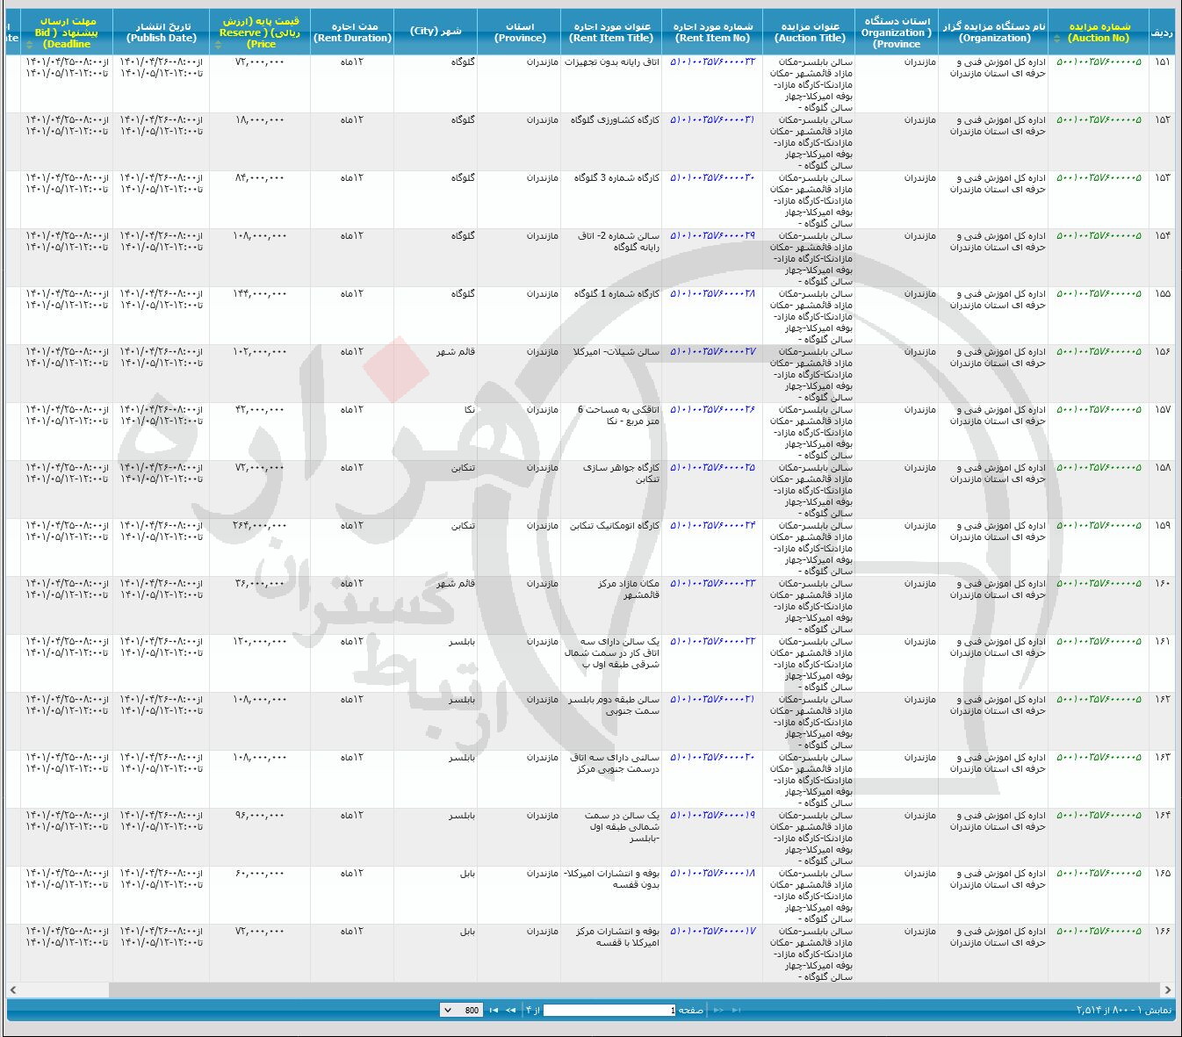Open rent item number link in row ۱۶۵
This screenshot has width=1182, height=1037.
(x=712, y=874)
